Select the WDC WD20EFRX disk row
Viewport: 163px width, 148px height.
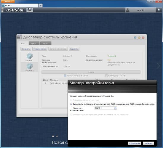[55, 83]
